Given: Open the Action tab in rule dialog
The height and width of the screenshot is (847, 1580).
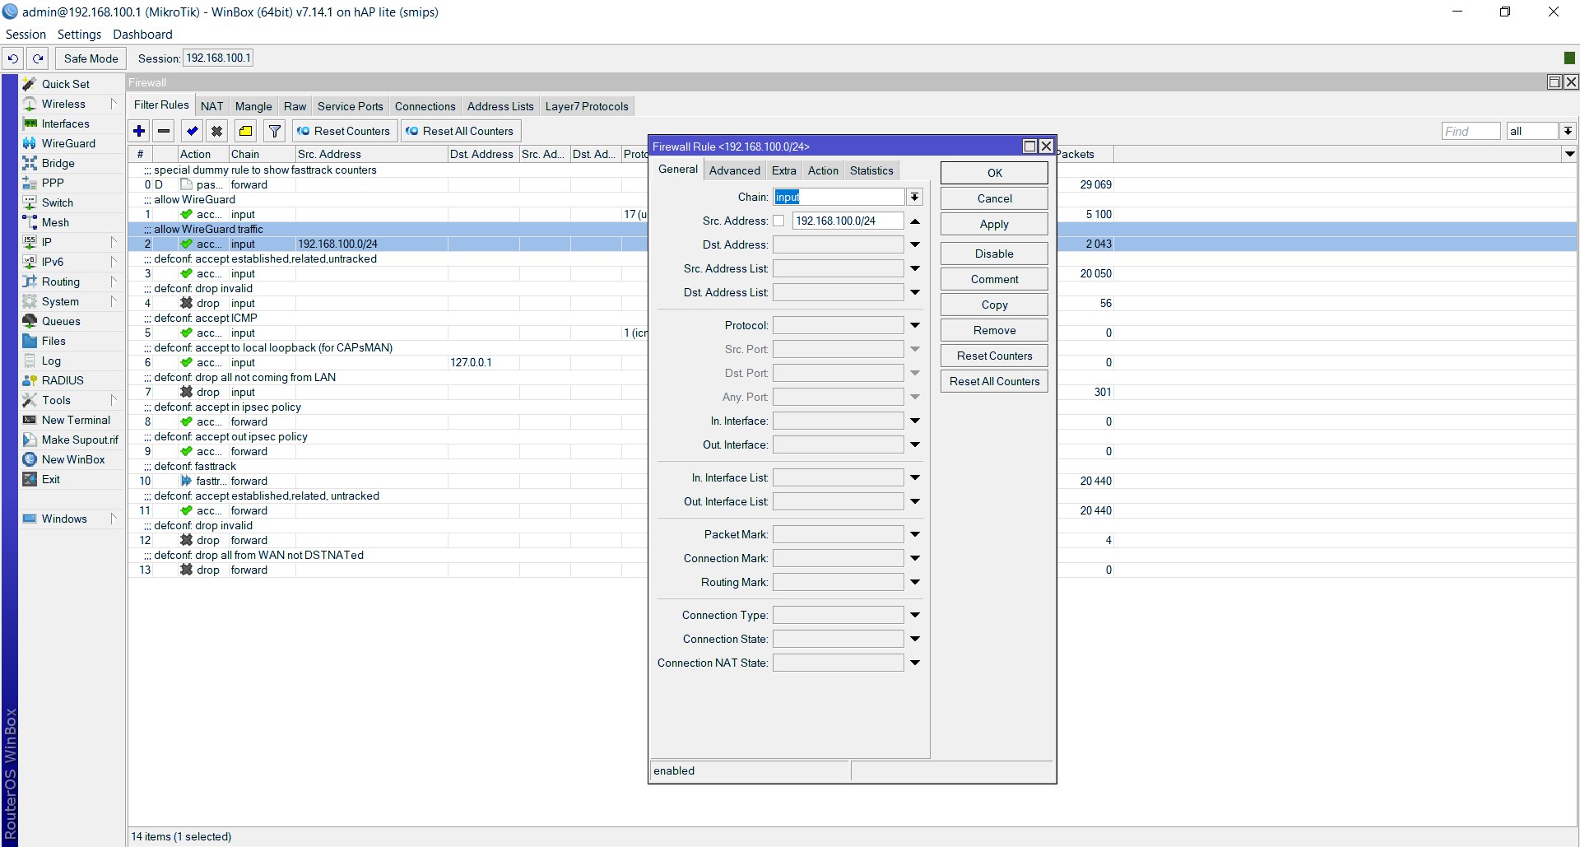Looking at the screenshot, I should tap(823, 170).
